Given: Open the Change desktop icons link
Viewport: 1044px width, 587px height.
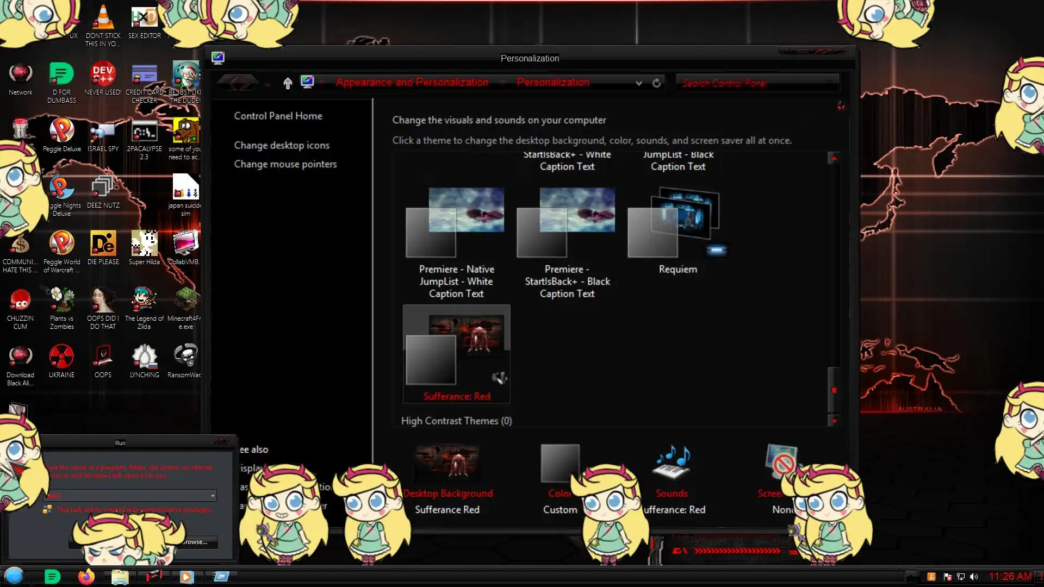Looking at the screenshot, I should pyautogui.click(x=282, y=145).
